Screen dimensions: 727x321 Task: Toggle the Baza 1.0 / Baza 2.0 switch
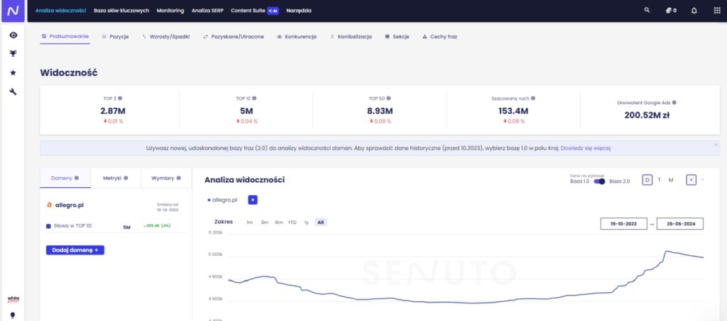(x=599, y=181)
